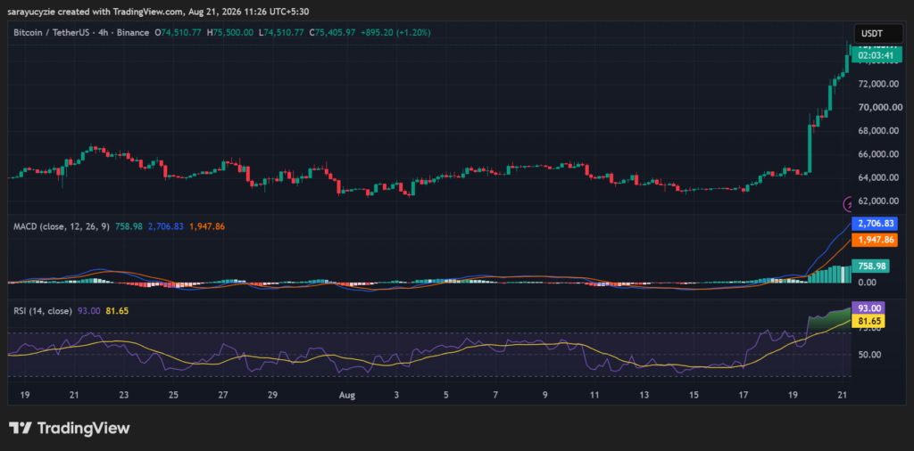The width and height of the screenshot is (914, 451).
Task: Click date 29 on the time axis
Action: [x=273, y=395]
